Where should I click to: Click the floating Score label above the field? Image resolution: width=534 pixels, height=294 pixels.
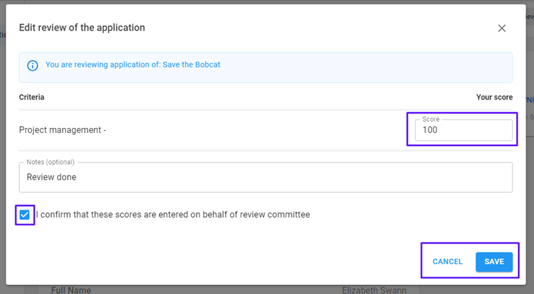431,119
